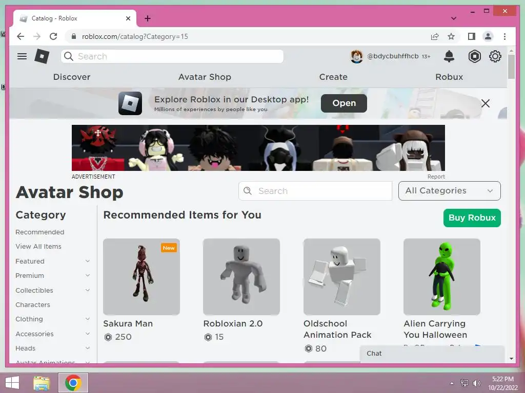Click the site lock icon
This screenshot has height=393, width=525.
[x=74, y=36]
